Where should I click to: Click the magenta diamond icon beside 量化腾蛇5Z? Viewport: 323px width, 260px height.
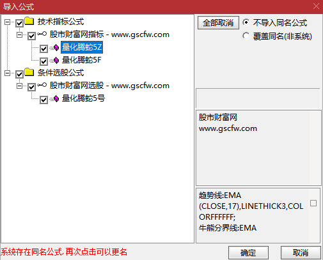click(x=56, y=47)
